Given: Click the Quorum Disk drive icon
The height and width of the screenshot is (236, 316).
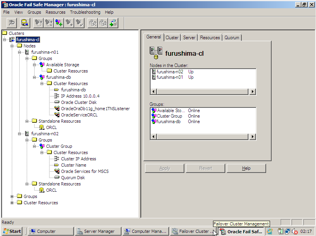Looking at the screenshot, I should (57, 177).
